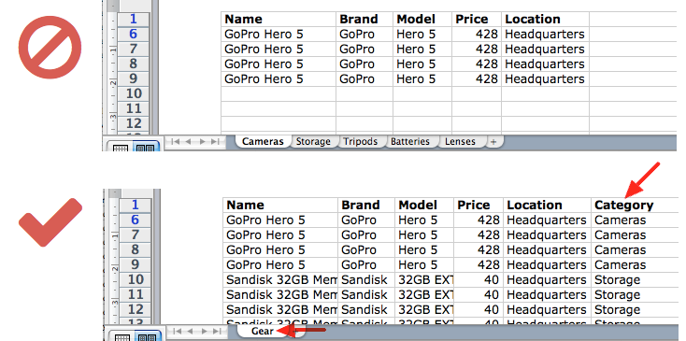This screenshot has width=686, height=341.
Task: Add a new sheet with plus tab
Action: pyautogui.click(x=493, y=142)
